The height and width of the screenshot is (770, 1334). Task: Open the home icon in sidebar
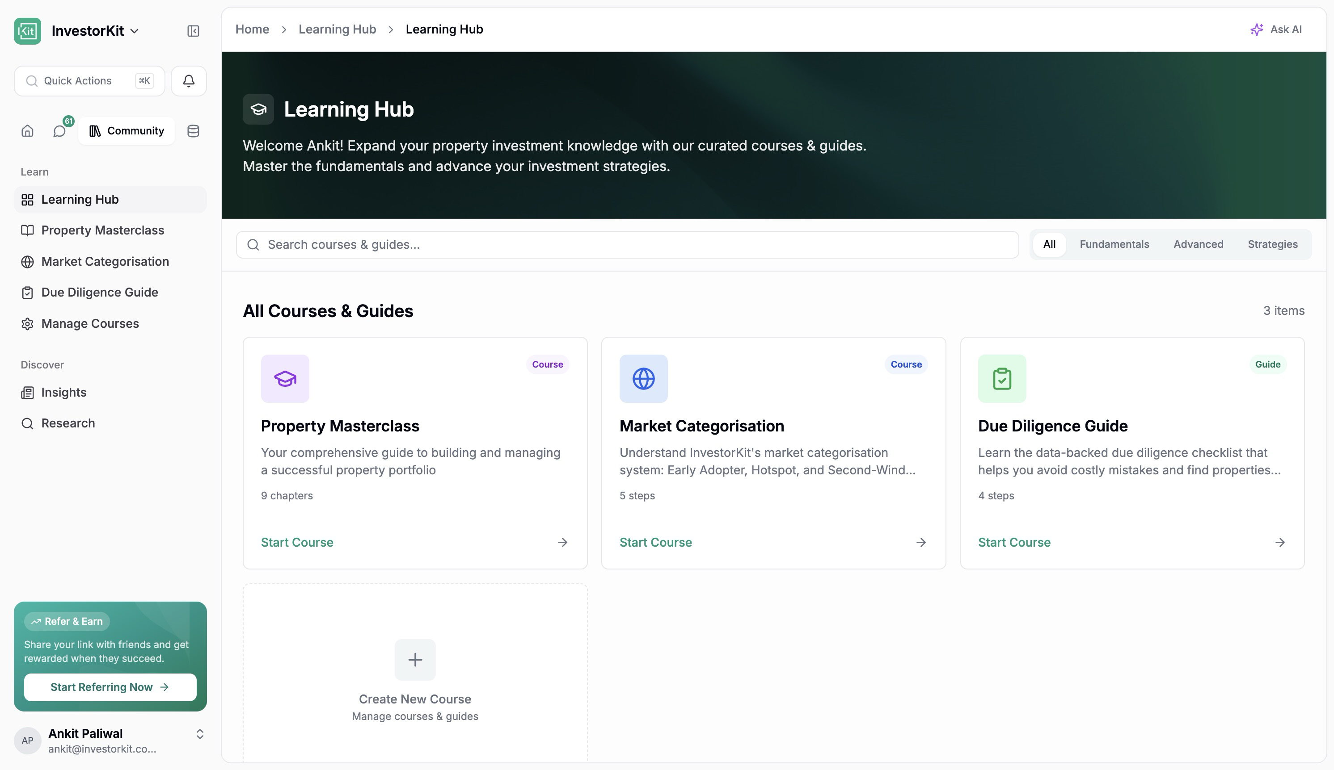[28, 130]
